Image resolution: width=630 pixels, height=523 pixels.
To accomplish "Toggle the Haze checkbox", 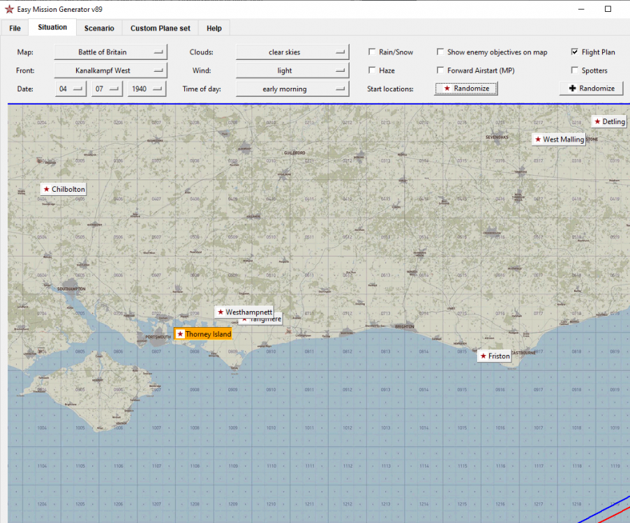I will 373,70.
